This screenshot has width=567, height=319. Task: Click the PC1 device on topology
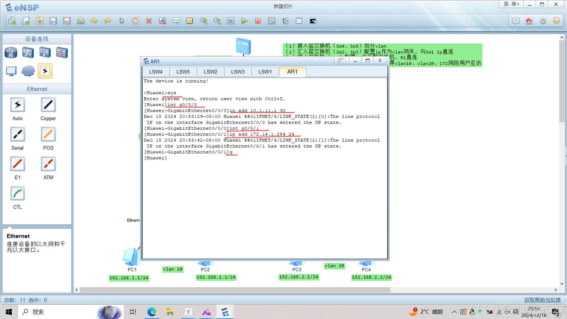click(x=132, y=257)
